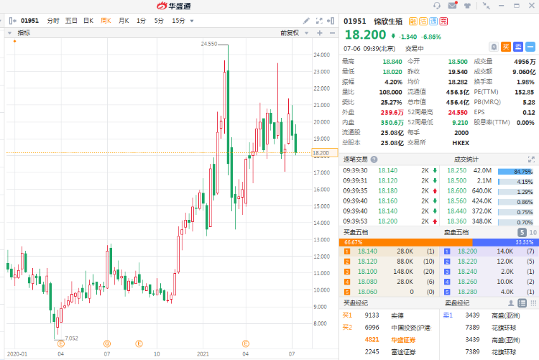Switch to 月K monthly candlestick tab
This screenshot has height=360, width=539.
[124, 21]
